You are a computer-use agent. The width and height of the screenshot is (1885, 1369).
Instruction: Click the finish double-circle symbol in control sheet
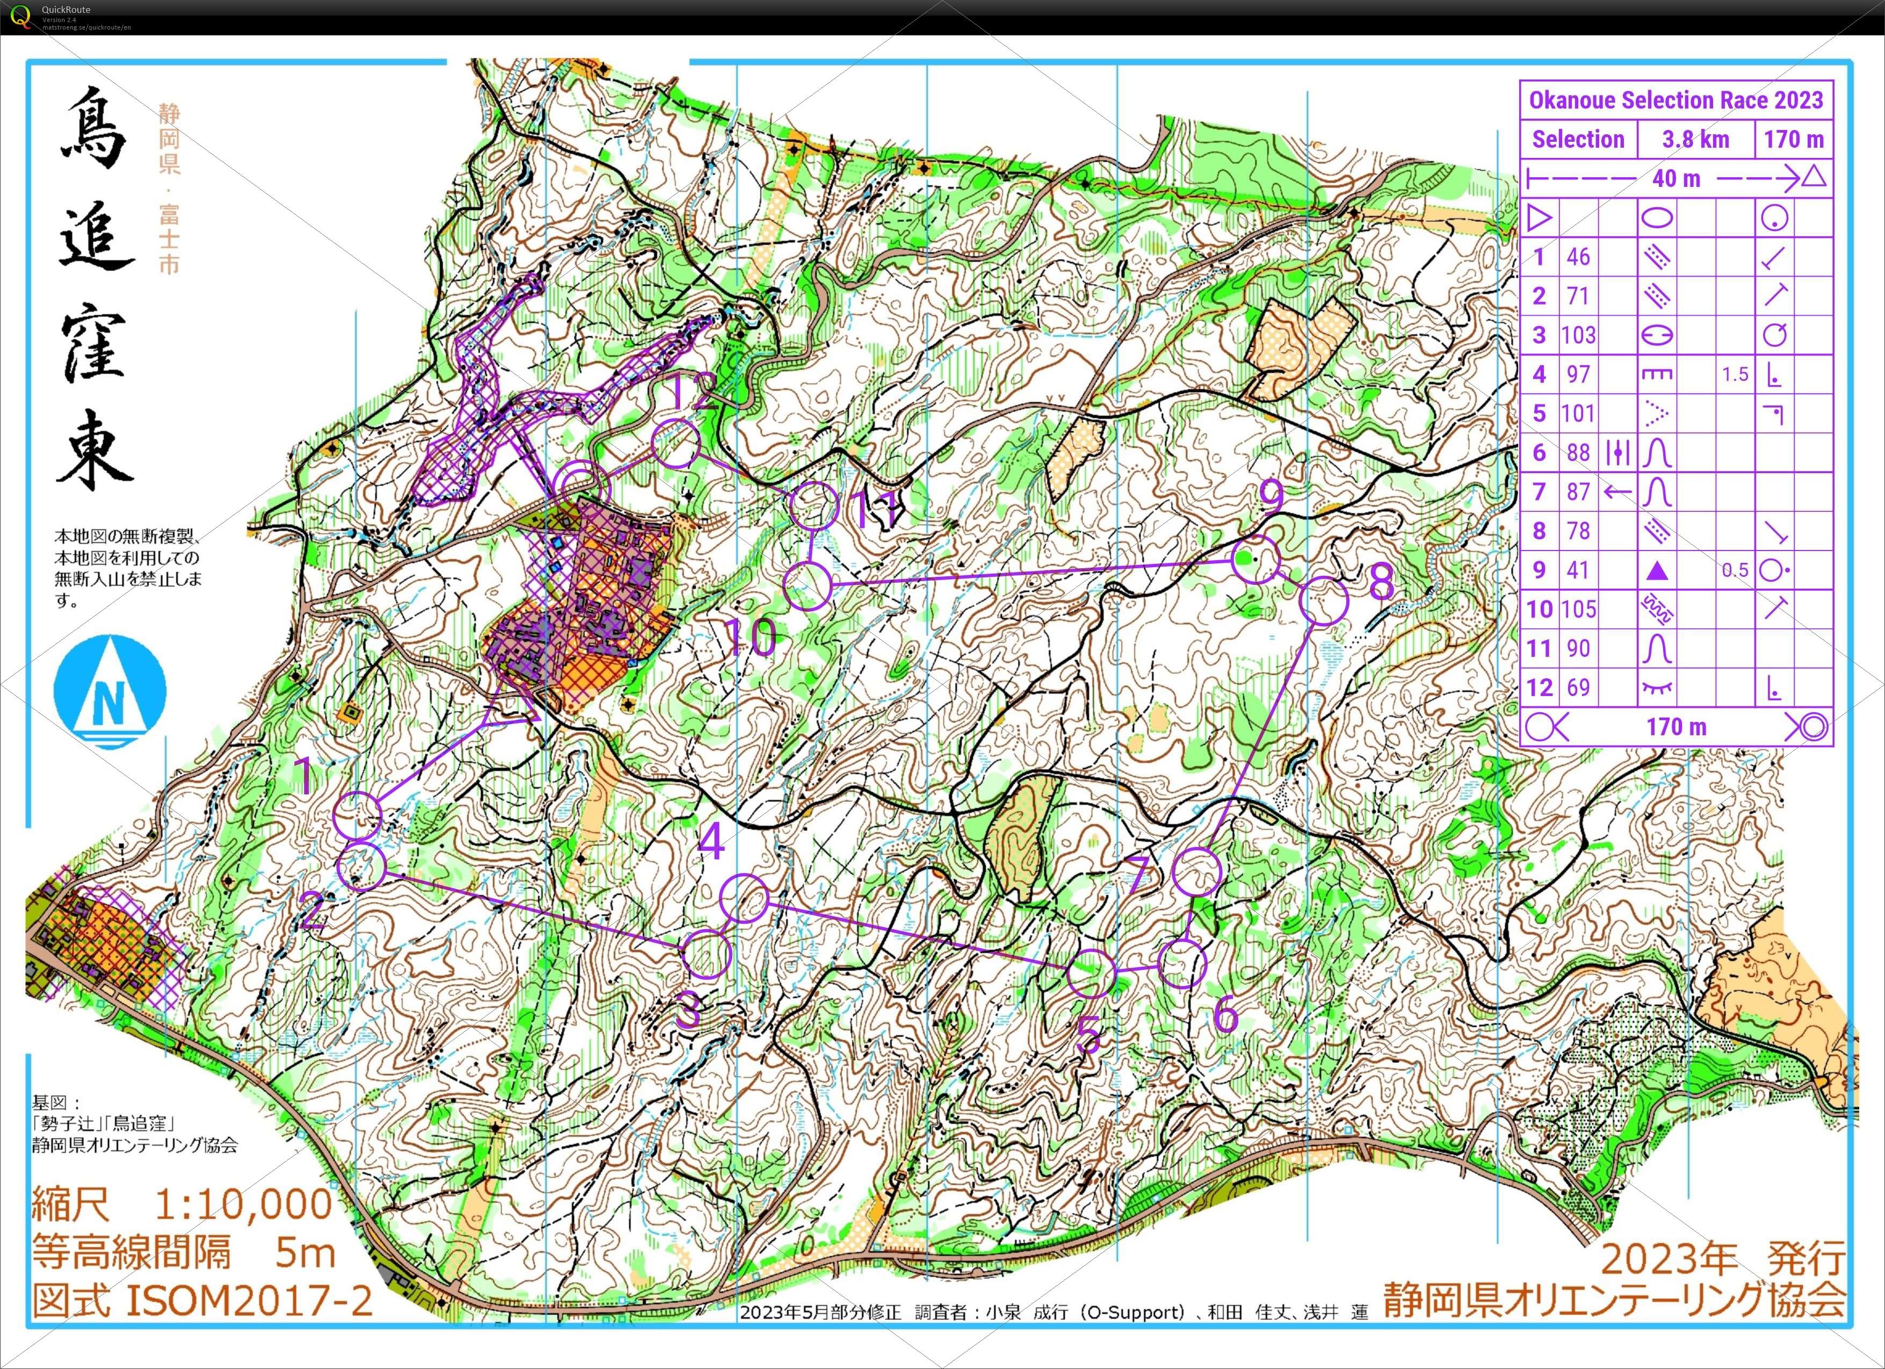(1814, 727)
